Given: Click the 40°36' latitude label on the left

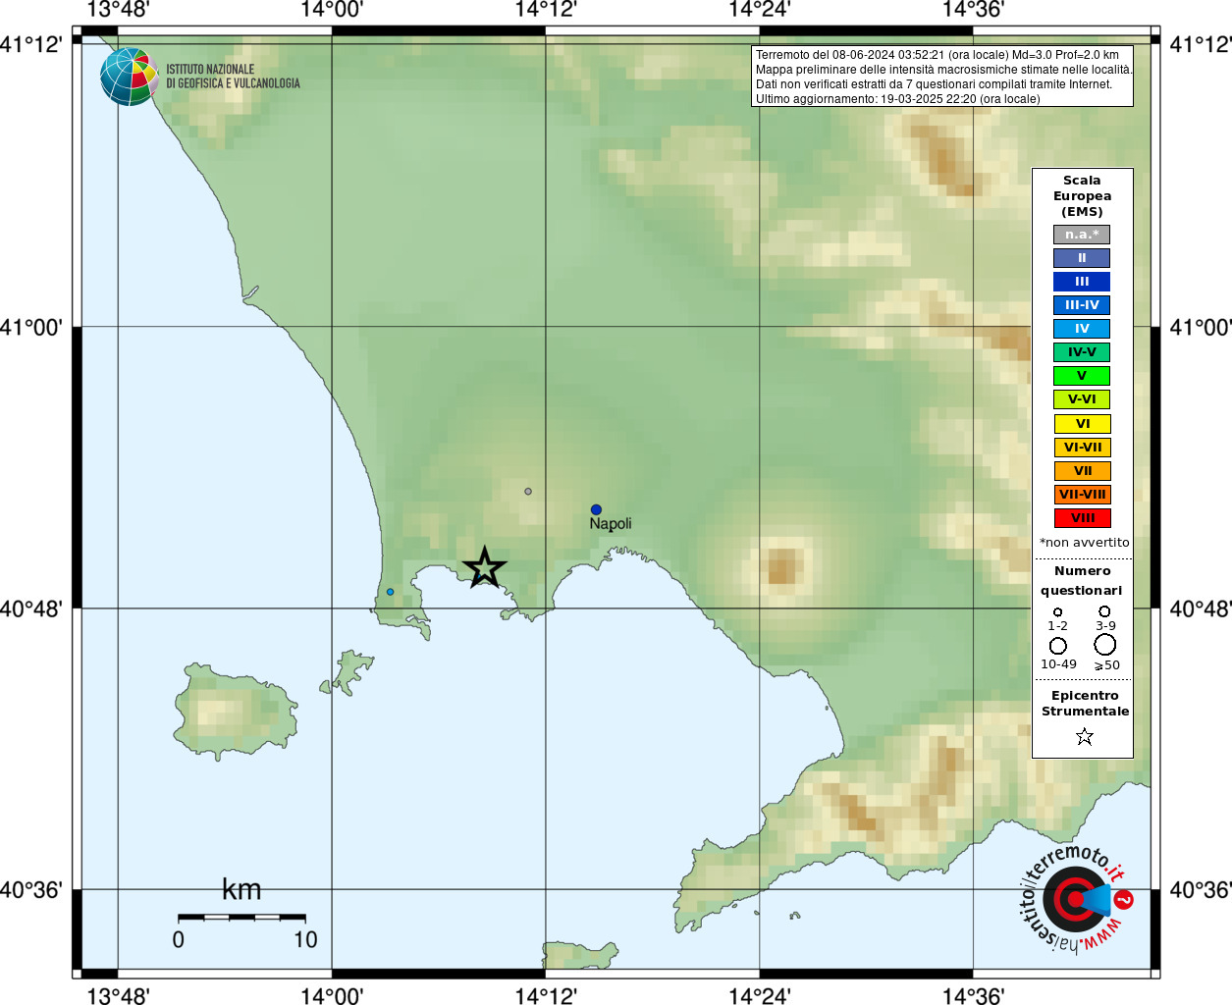Looking at the screenshot, I should [31, 891].
